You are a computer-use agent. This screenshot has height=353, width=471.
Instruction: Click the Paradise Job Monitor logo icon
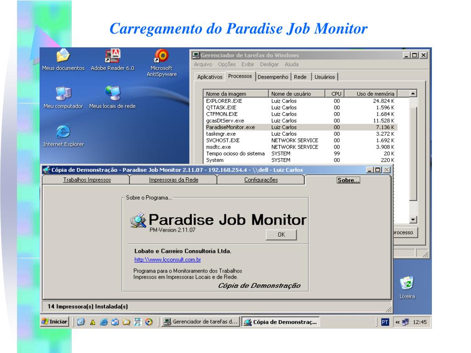138,221
